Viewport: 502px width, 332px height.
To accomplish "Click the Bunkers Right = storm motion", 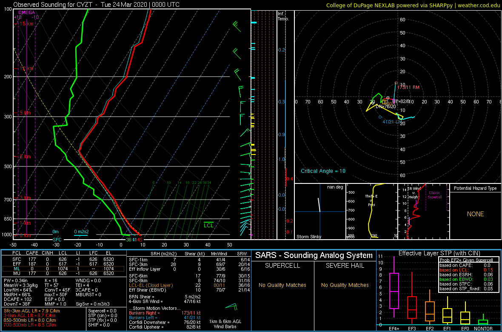I will (164, 313).
